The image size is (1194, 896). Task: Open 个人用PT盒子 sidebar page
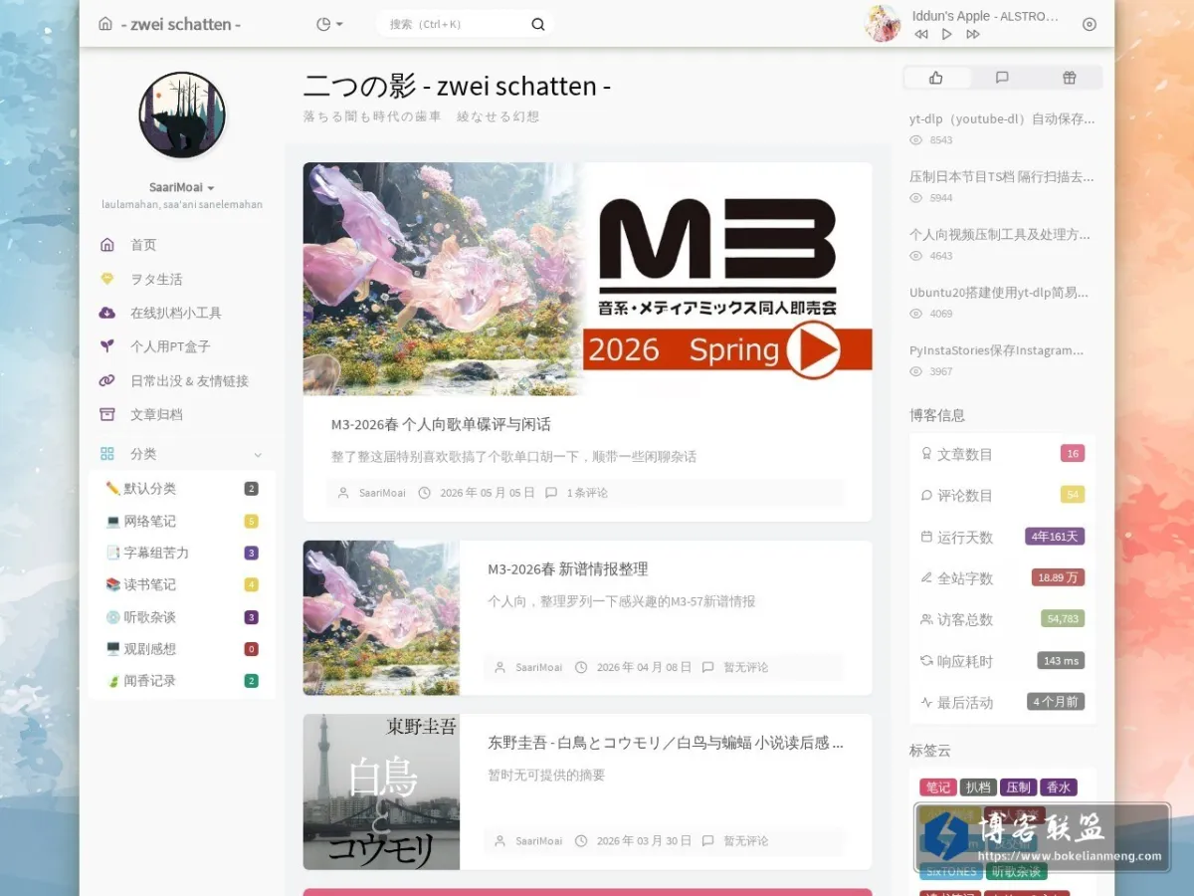(x=170, y=346)
